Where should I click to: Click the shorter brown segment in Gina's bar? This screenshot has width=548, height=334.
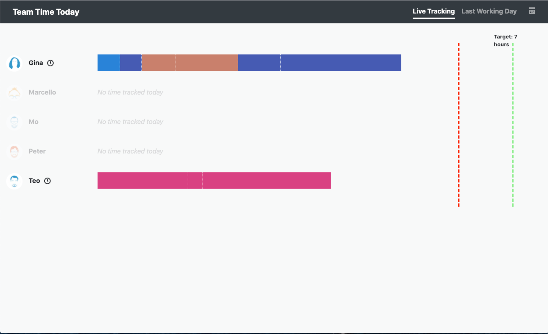(158, 63)
